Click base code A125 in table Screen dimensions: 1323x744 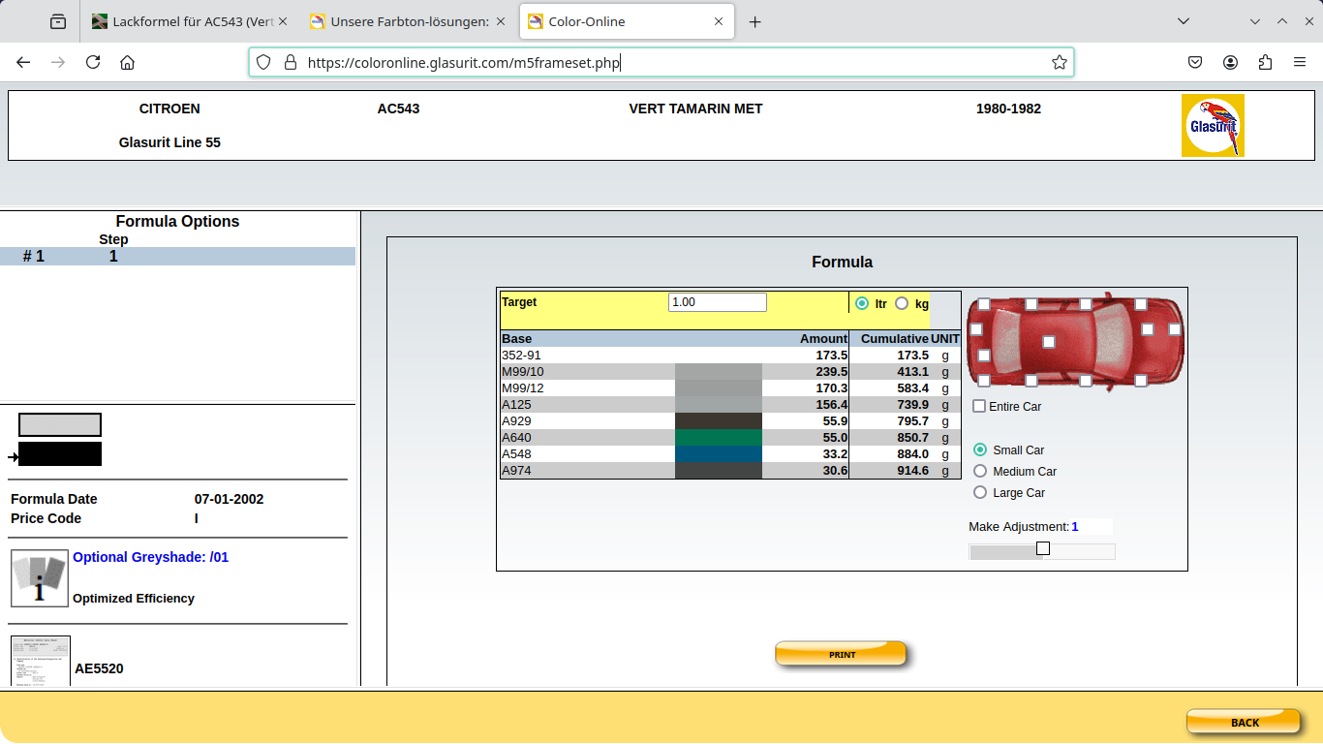pyautogui.click(x=516, y=405)
